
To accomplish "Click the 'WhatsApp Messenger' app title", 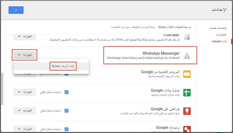I will tap(161, 53).
